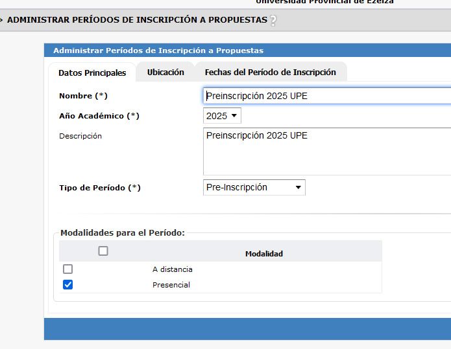451x349 pixels.
Task: Open the Ubicación tab
Action: (x=165, y=73)
